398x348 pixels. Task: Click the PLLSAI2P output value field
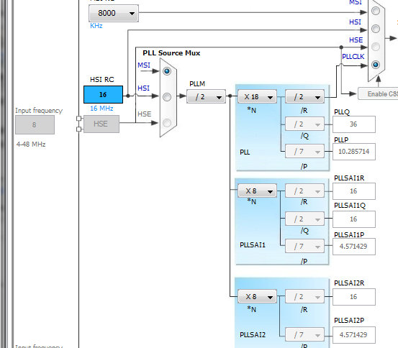(x=354, y=335)
